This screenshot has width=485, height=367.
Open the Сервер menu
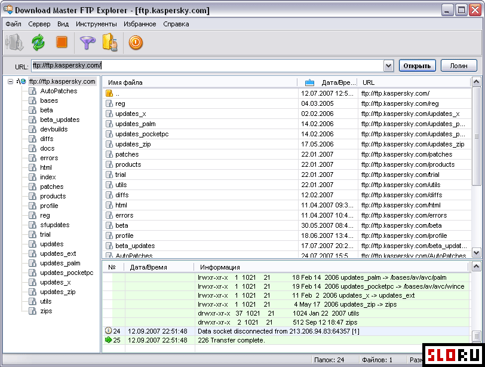pos(39,24)
